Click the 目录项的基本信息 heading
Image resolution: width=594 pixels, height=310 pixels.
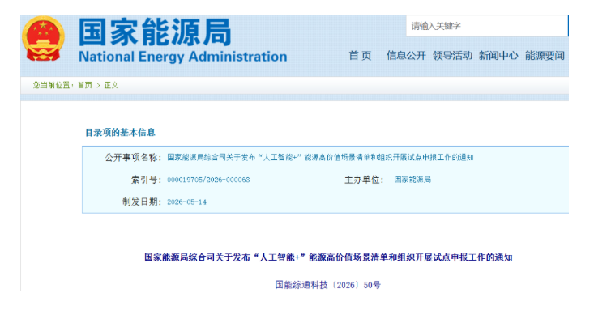click(120, 133)
